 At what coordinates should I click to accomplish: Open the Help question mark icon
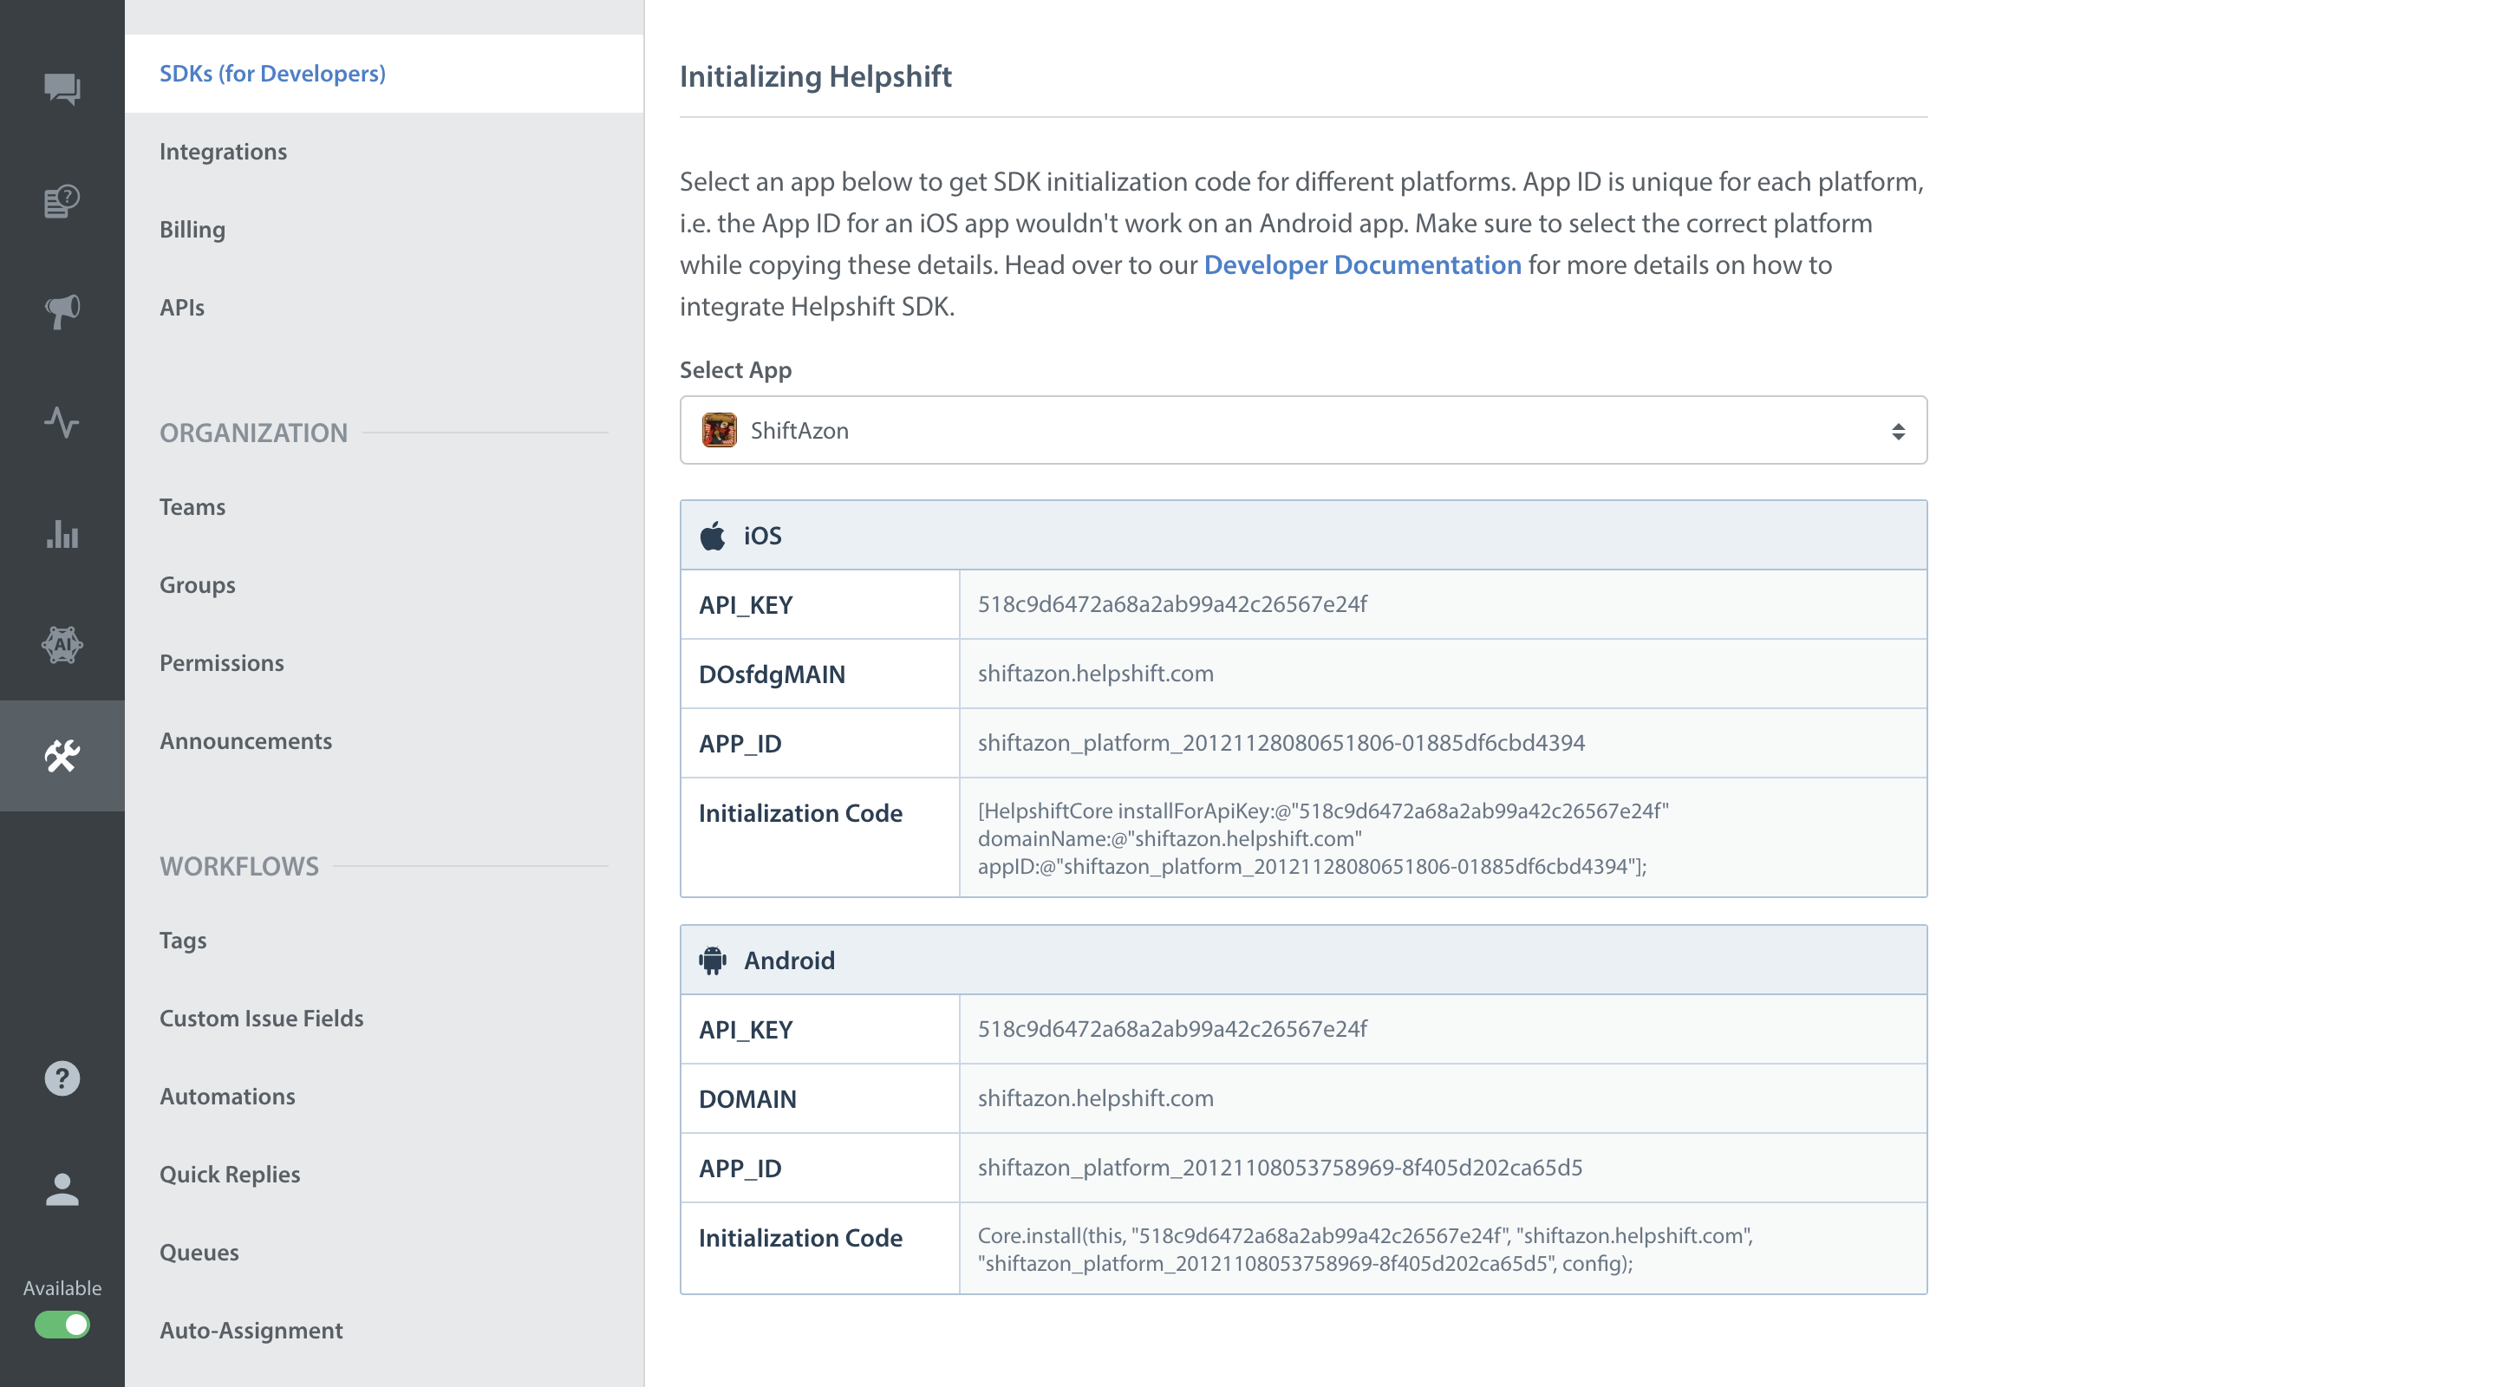(62, 1078)
